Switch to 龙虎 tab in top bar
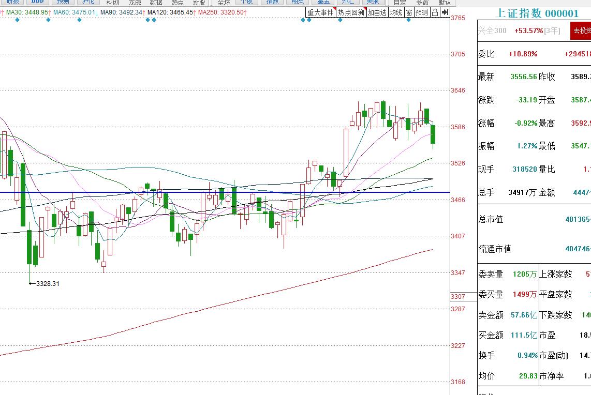This screenshot has height=395, width=591. point(134,2)
